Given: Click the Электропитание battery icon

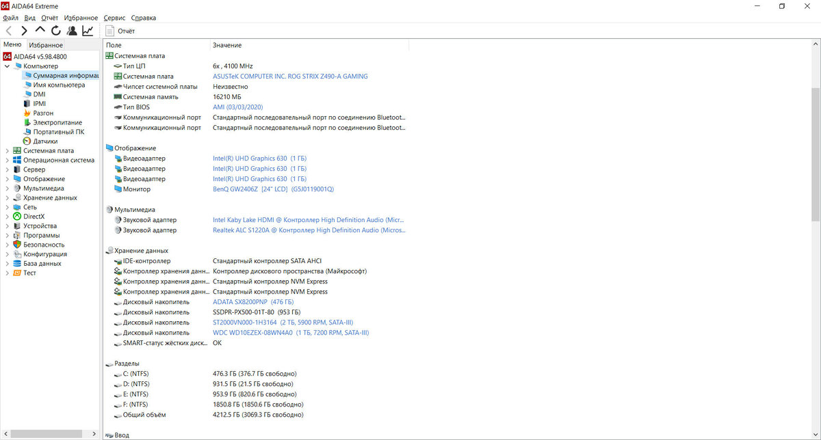Looking at the screenshot, I should (x=27, y=123).
